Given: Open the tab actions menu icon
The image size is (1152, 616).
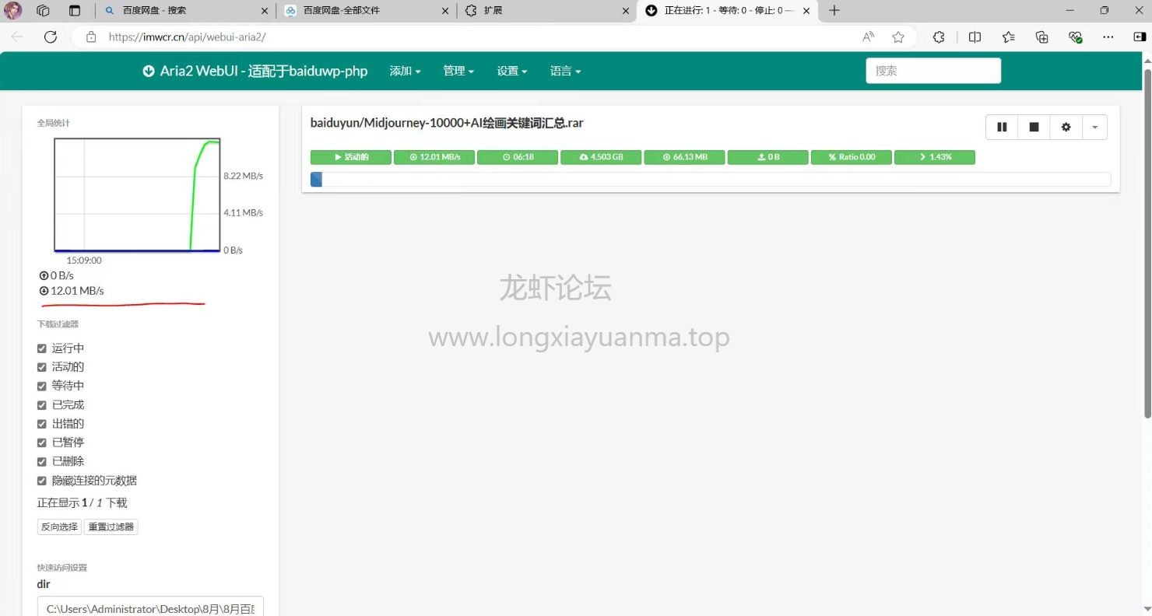Looking at the screenshot, I should (75, 11).
